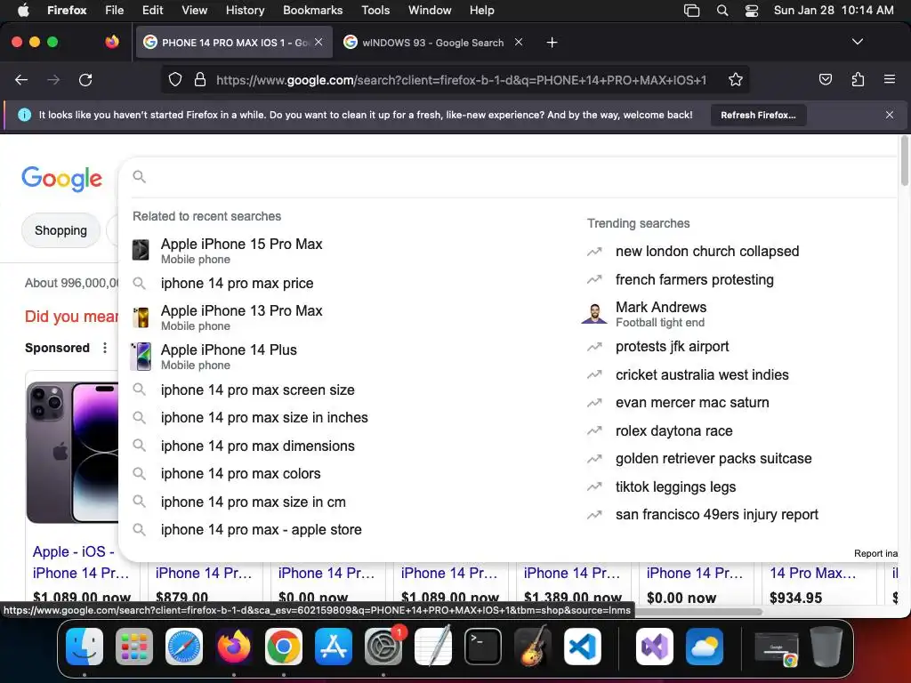Click the shield tracking protection icon
Viewport: 911px width, 683px height.
pos(175,79)
